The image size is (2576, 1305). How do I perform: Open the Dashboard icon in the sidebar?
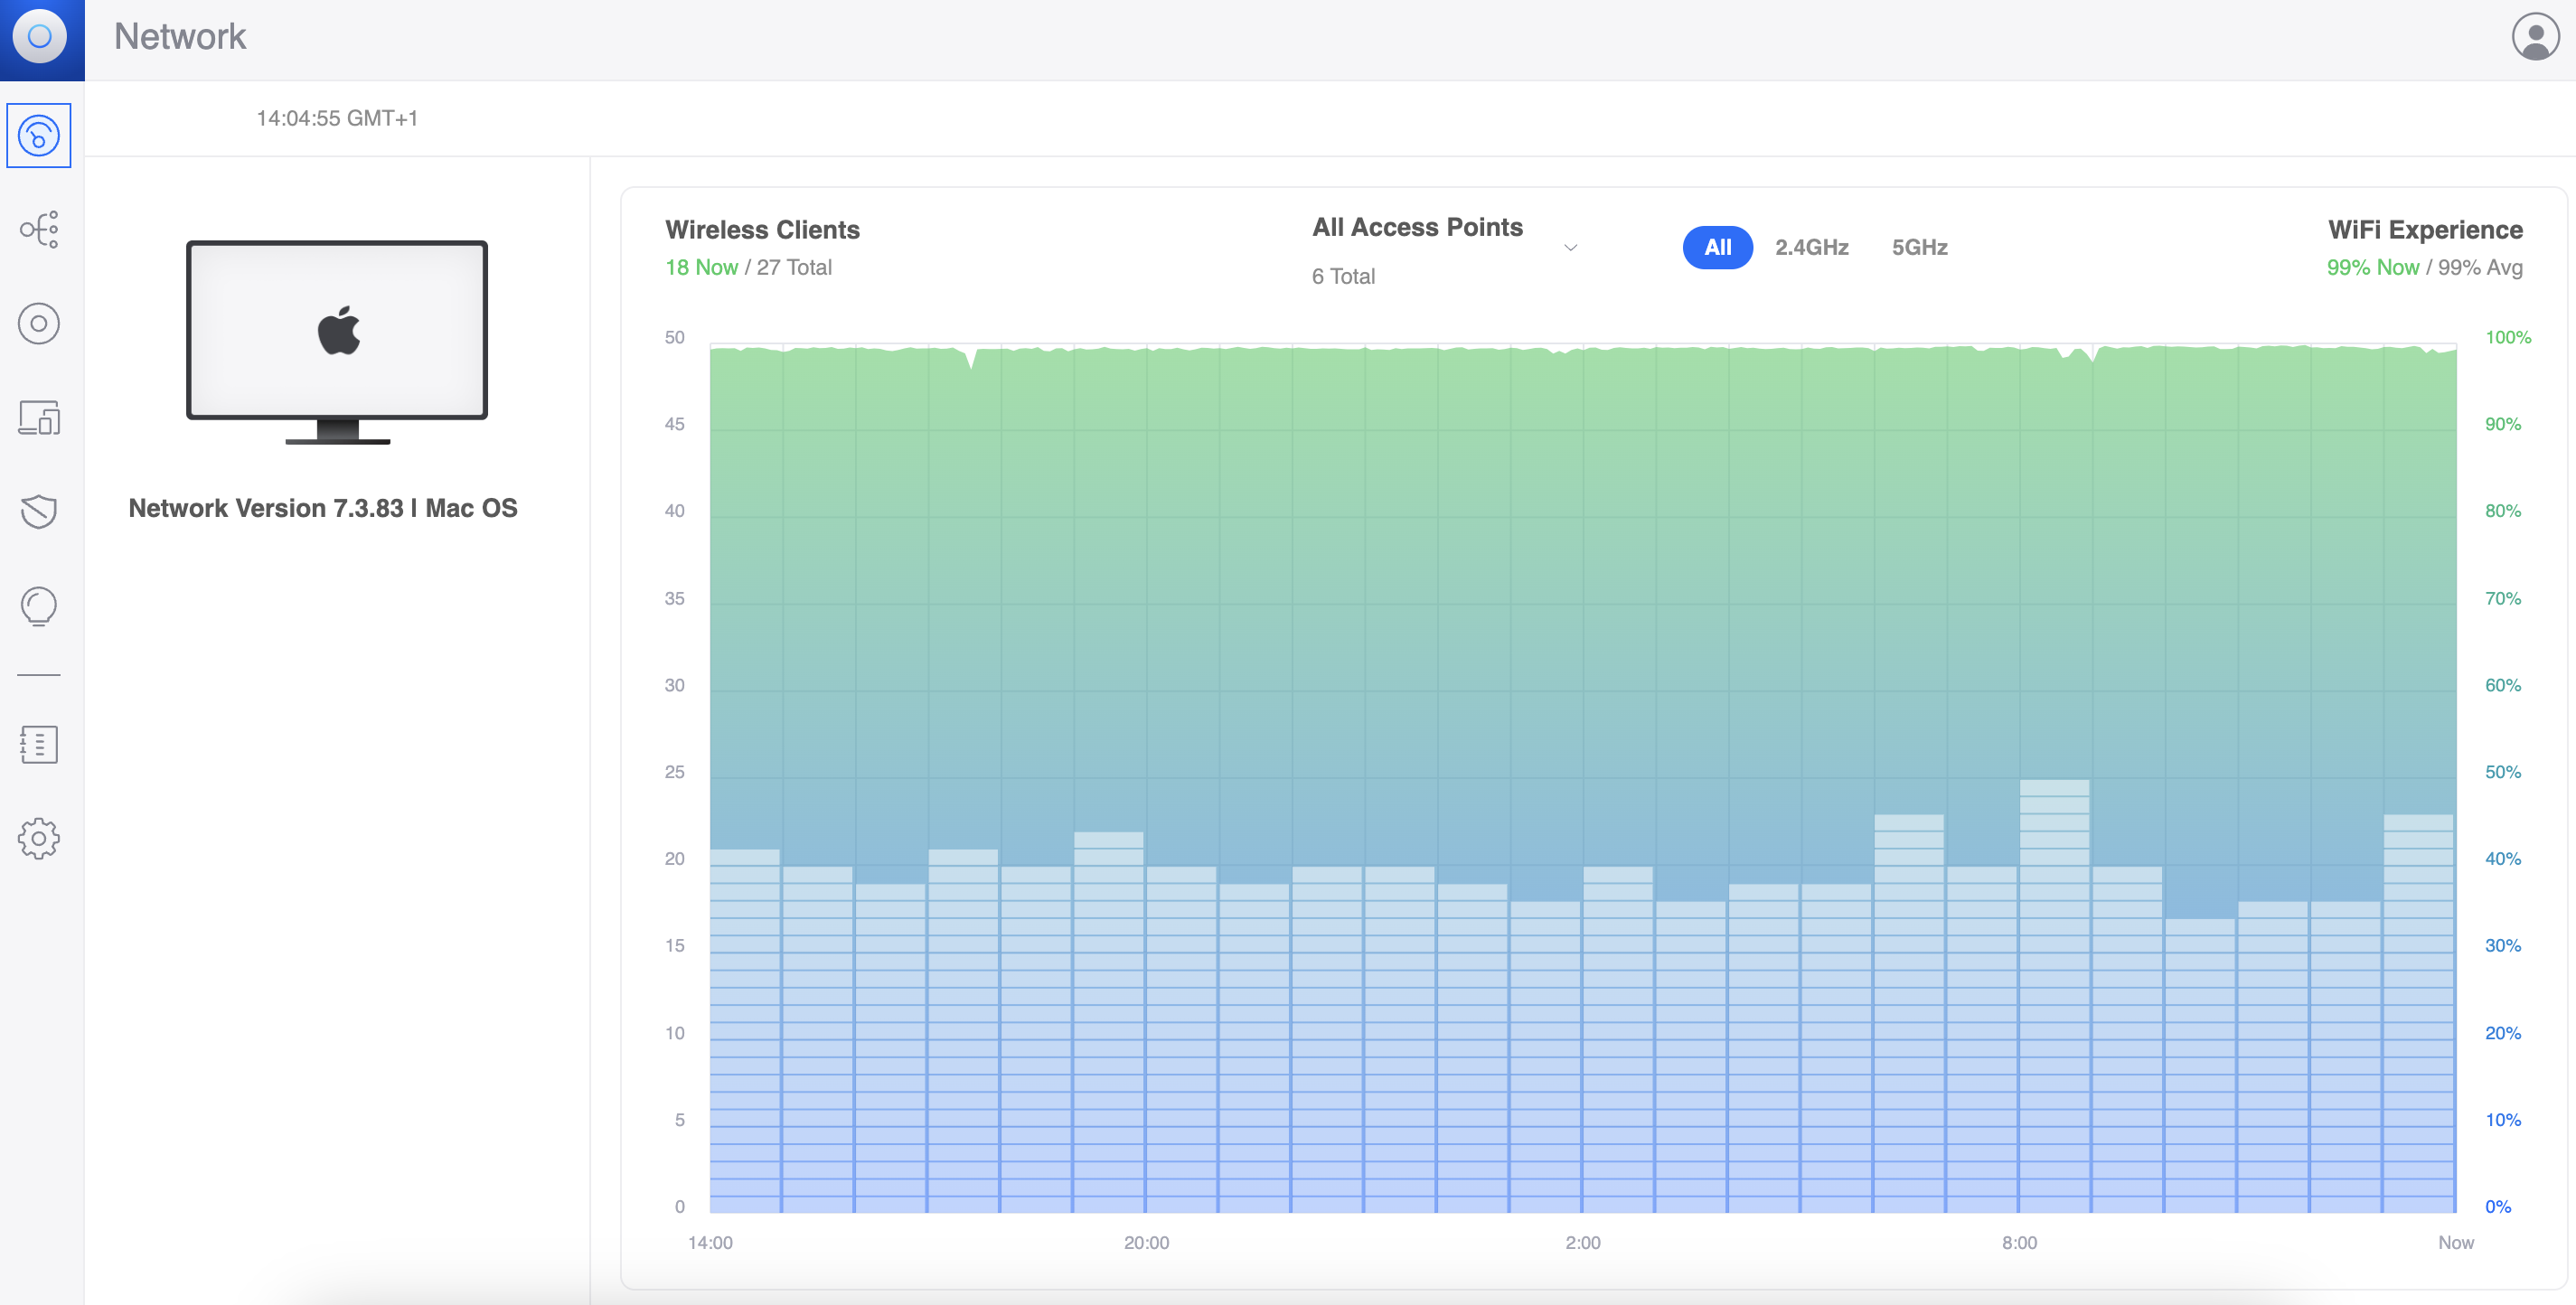(x=39, y=135)
